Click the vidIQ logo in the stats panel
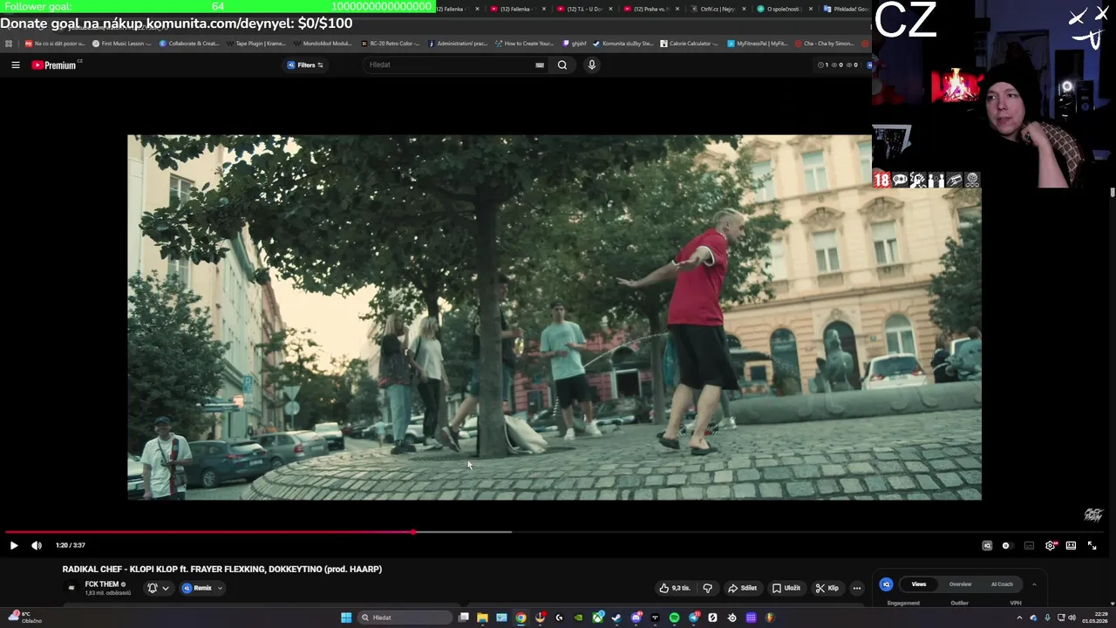Image resolution: width=1116 pixels, height=628 pixels. click(886, 584)
